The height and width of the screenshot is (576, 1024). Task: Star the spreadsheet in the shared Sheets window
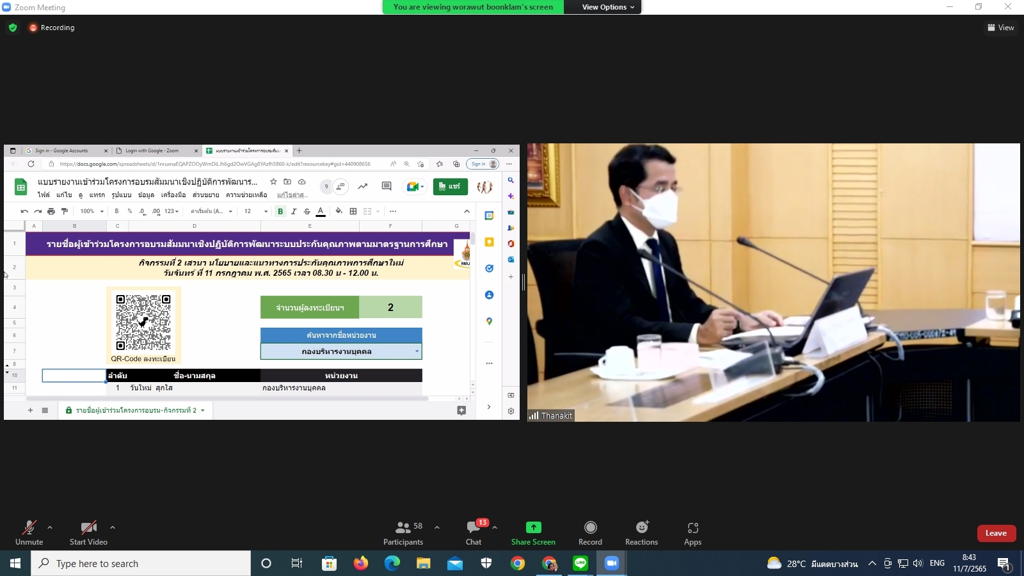click(273, 182)
